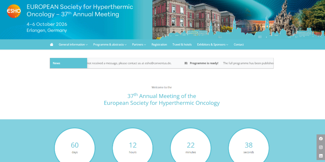Click '4–6 October 2026' date text
Viewport: 325px width, 162px height.
pos(47,24)
